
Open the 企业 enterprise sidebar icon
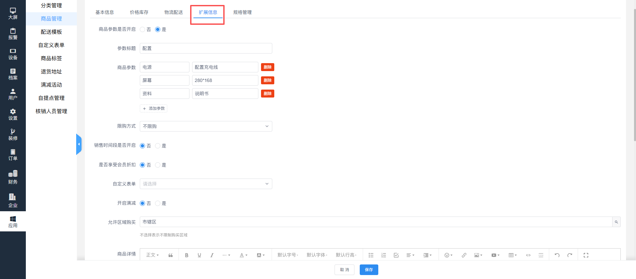coord(13,200)
